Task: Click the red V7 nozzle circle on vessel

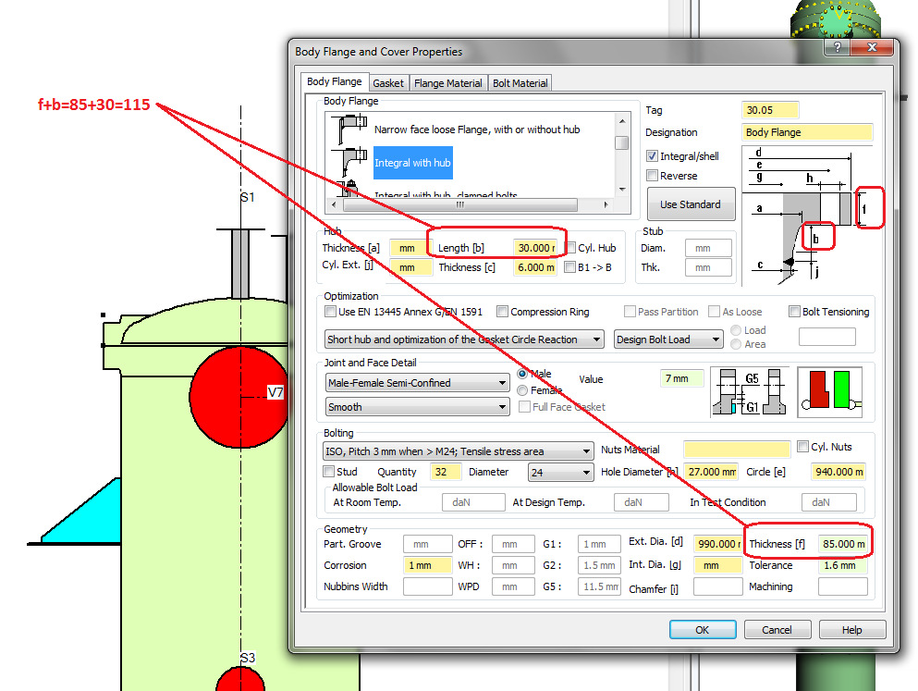Action: [237, 393]
